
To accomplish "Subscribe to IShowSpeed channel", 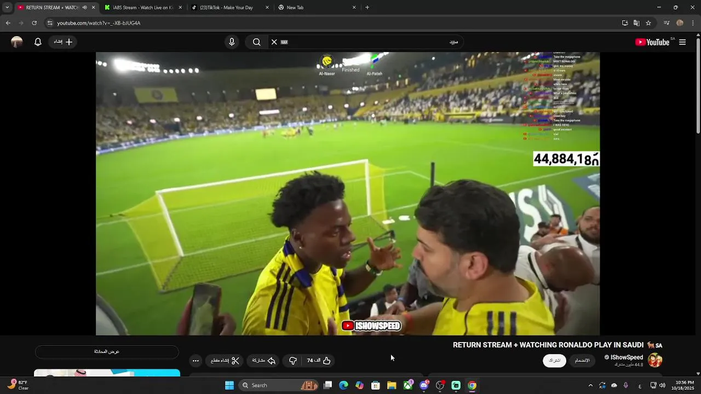I will pyautogui.click(x=554, y=361).
